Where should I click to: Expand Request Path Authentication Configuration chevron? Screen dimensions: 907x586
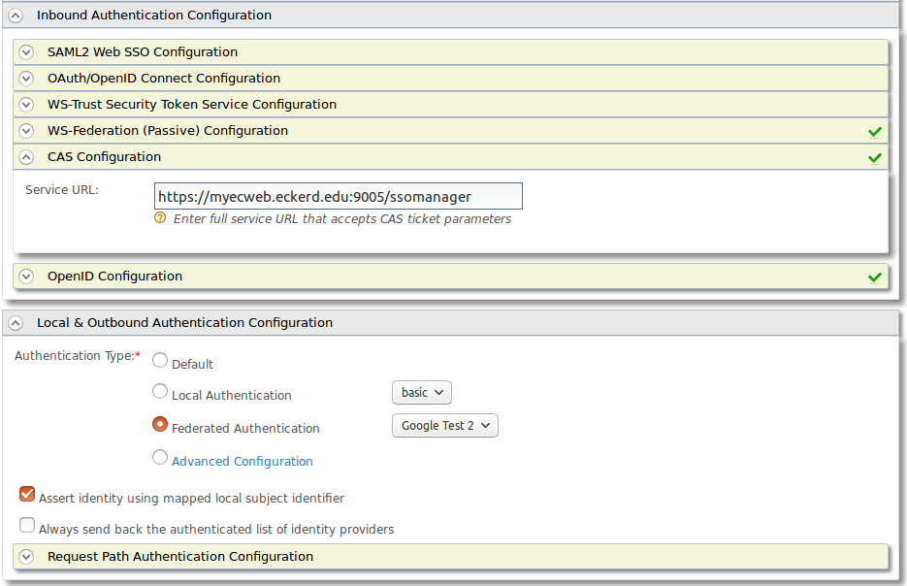click(x=26, y=557)
